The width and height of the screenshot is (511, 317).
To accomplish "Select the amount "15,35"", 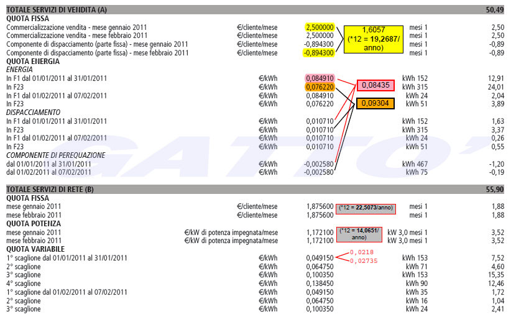I will point(496,275).
